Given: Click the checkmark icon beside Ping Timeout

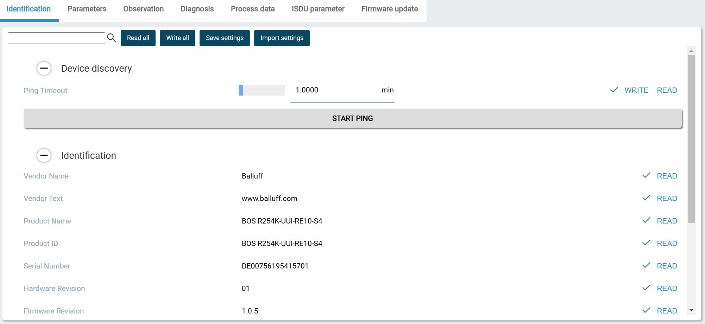Looking at the screenshot, I should tap(614, 90).
